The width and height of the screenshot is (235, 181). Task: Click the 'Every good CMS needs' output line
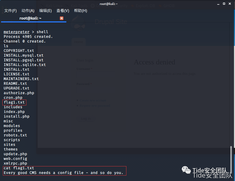coord(63,173)
